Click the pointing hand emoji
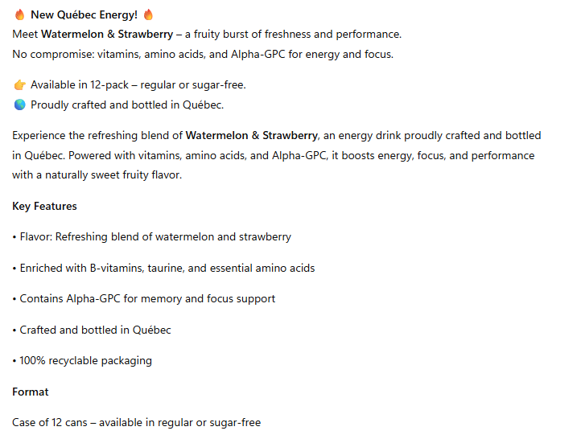The image size is (577, 439). [x=20, y=85]
